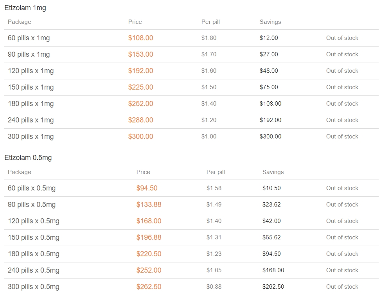Click the $133.88 price
The image size is (390, 300).
149,205
